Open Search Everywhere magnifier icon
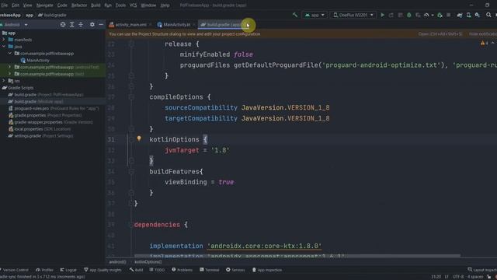This screenshot has height=280, width=497. point(488,15)
